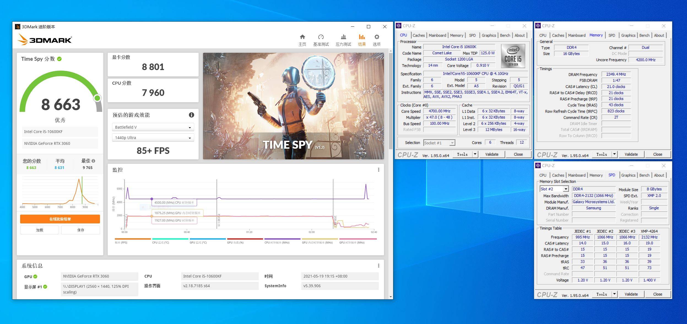
Task: Click the green check beside display #1
Action: (x=45, y=287)
